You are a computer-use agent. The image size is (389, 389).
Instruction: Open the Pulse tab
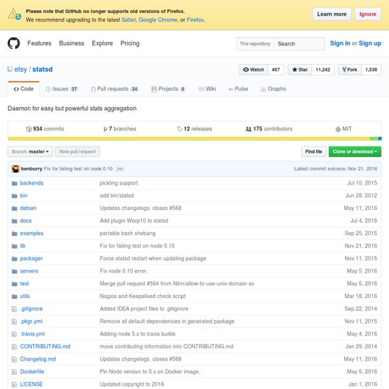238,89
